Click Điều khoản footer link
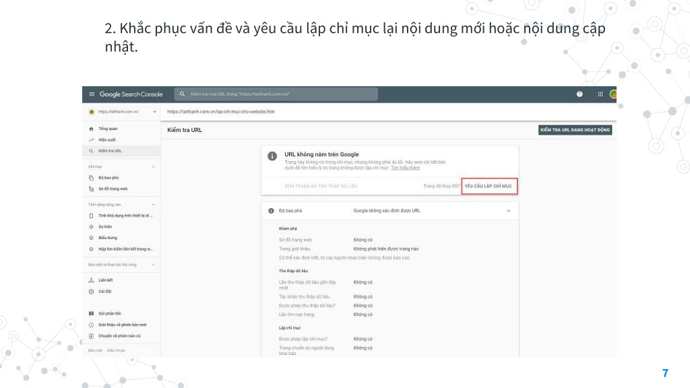This screenshot has width=690, height=388. 116,350
